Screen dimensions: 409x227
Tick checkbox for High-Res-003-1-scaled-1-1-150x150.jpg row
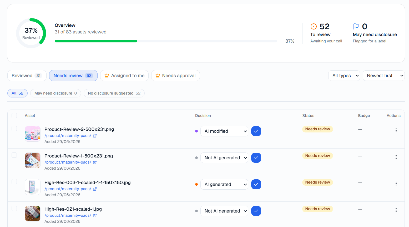14,182
